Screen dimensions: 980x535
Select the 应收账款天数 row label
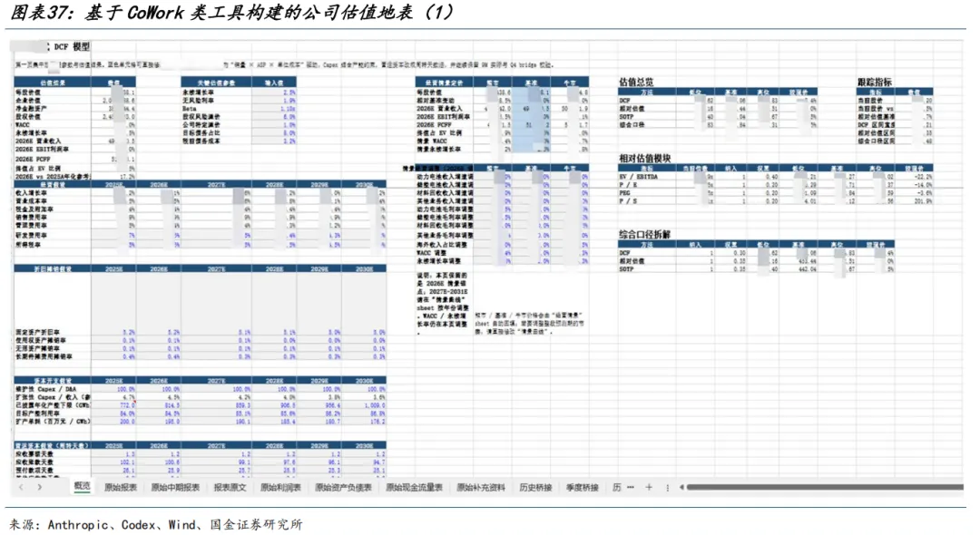coord(35,462)
